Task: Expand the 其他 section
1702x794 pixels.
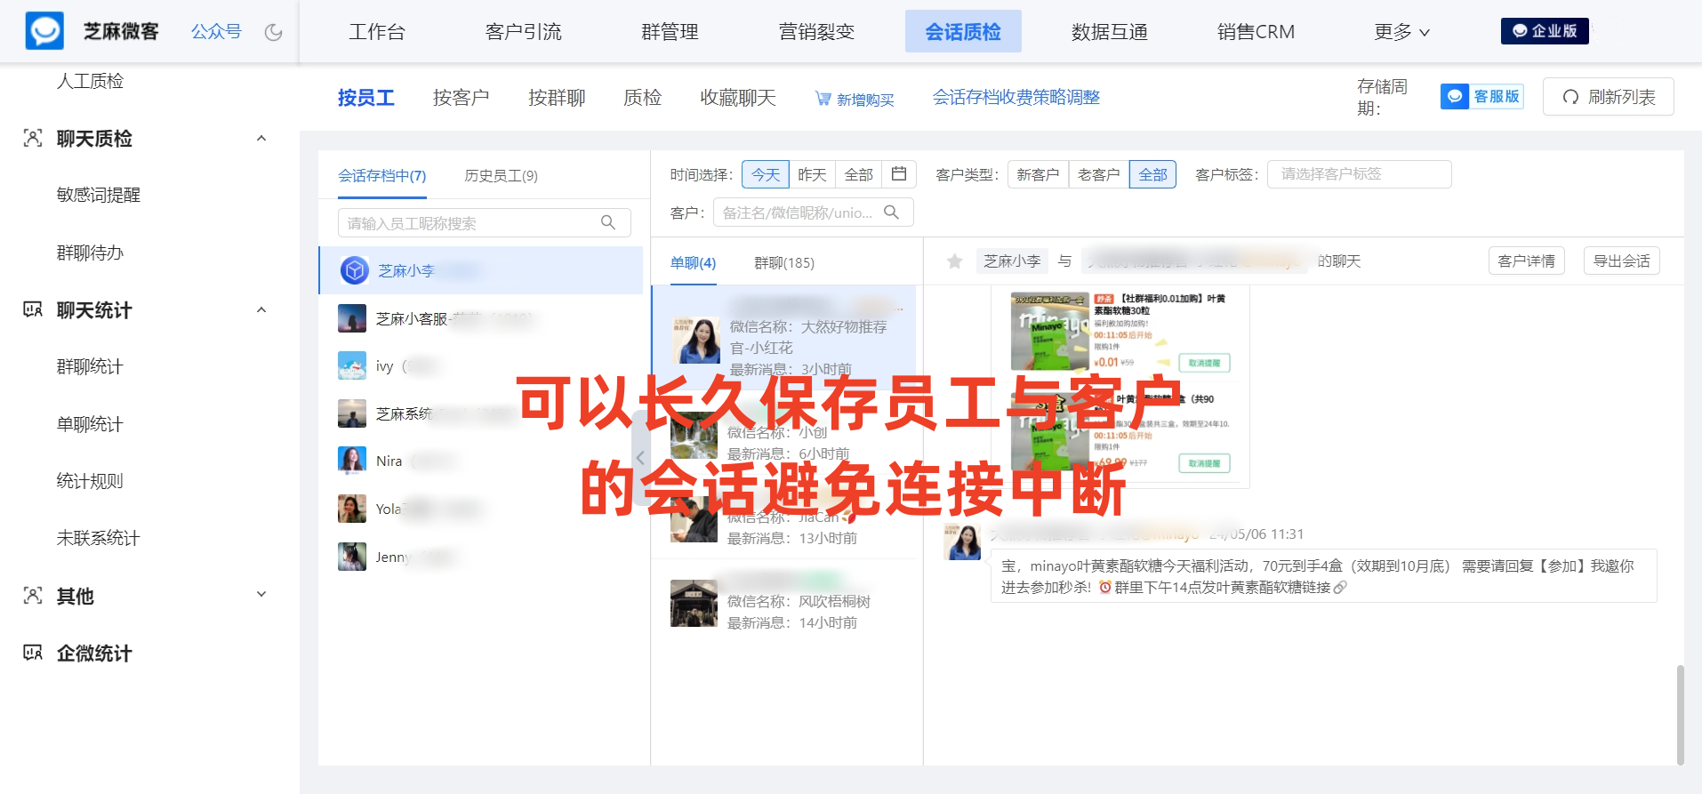Action: pos(261,595)
